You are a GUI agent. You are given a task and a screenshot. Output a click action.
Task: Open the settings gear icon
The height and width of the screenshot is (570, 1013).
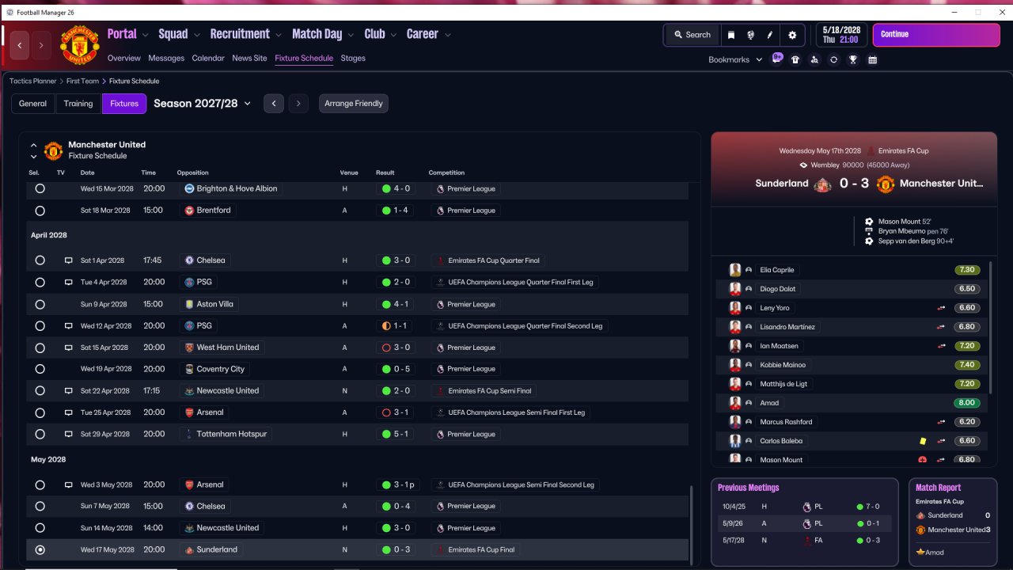tap(792, 35)
